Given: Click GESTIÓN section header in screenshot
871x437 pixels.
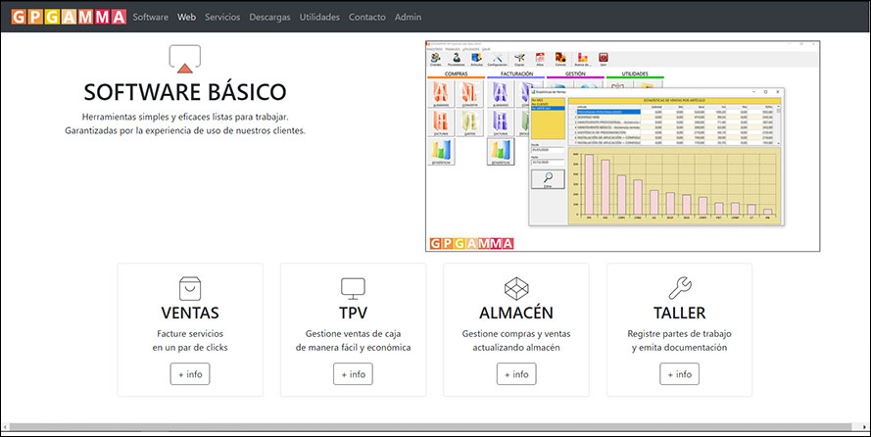Looking at the screenshot, I should (575, 73).
